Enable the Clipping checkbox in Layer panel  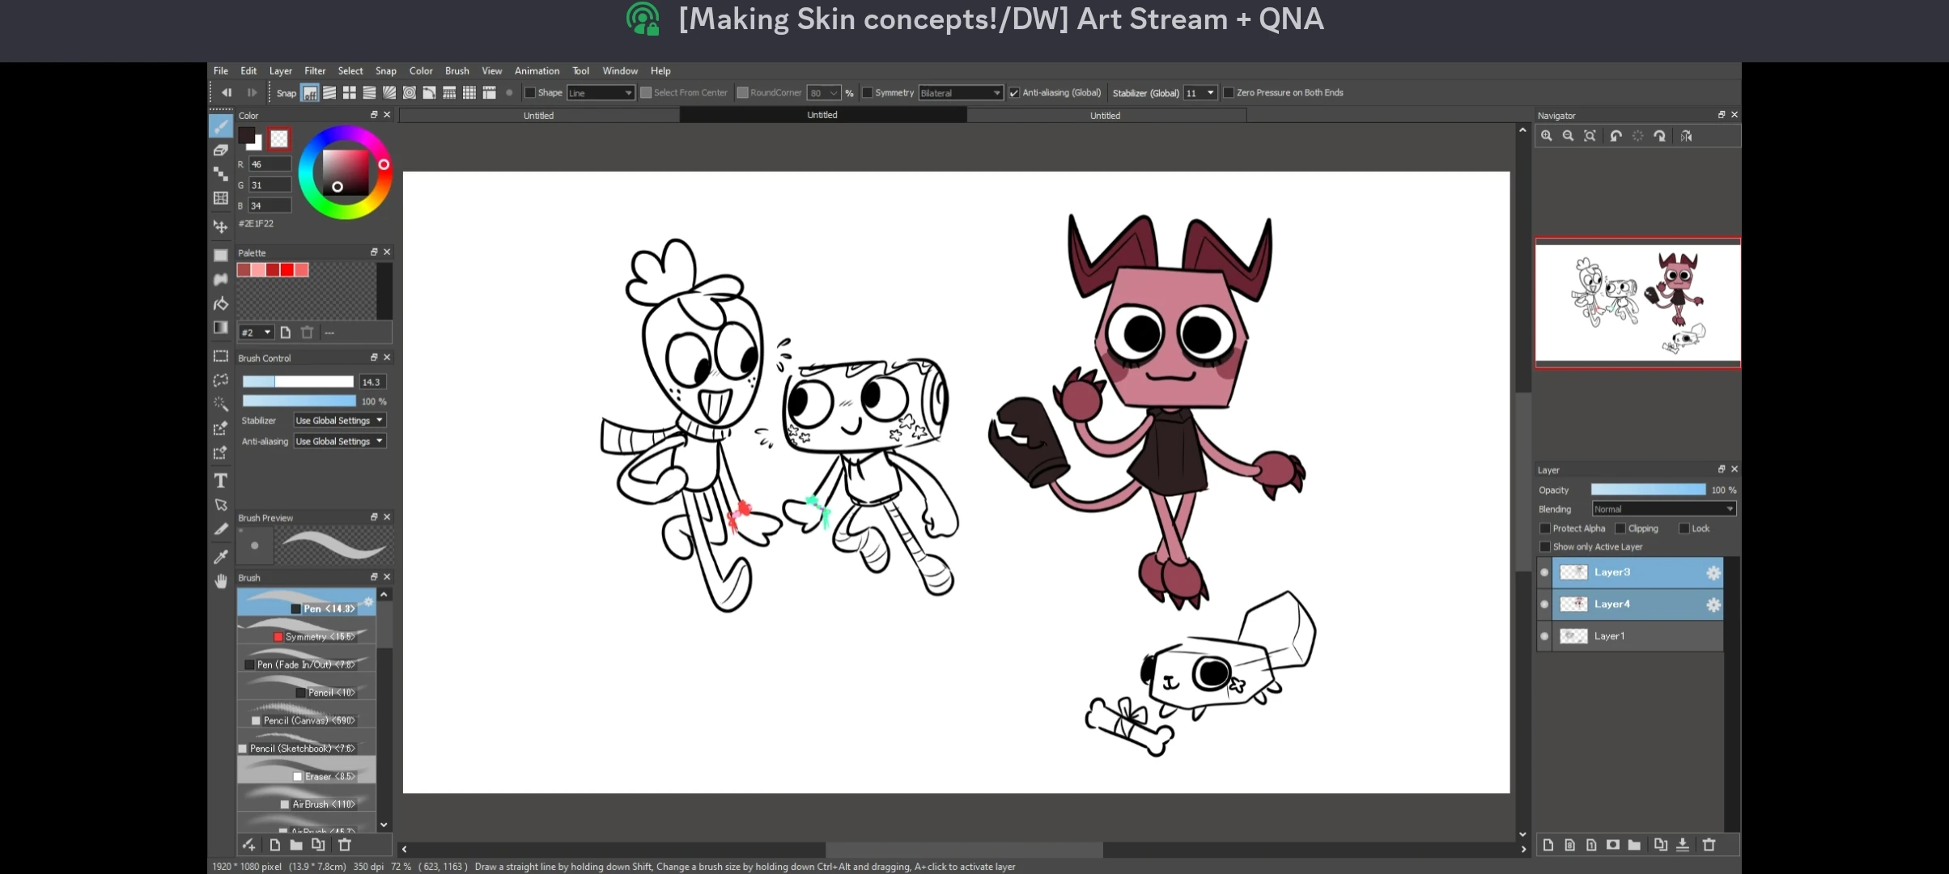pyautogui.click(x=1621, y=528)
